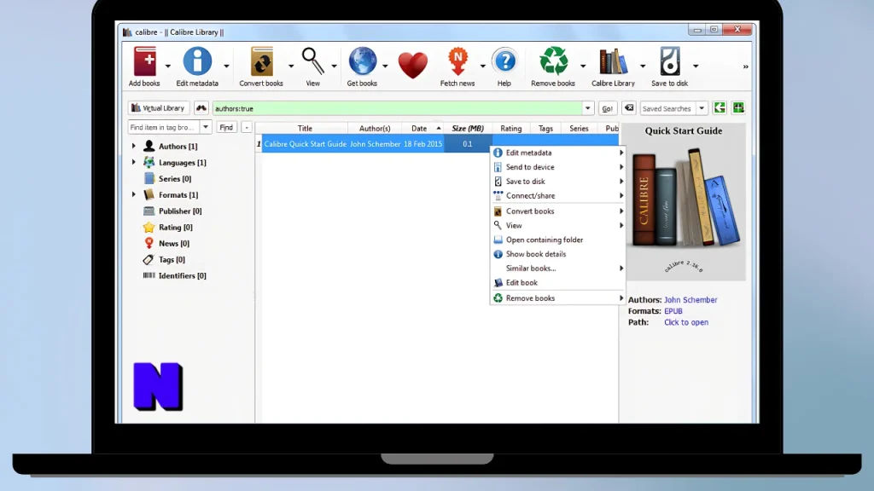The image size is (874, 491).
Task: Click the Remove books recycle icon
Action: (553, 61)
